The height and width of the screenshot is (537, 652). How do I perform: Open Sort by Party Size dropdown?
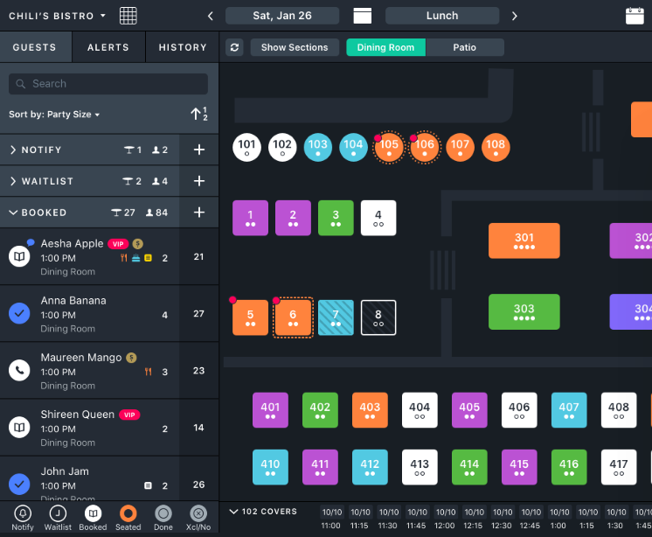point(54,115)
